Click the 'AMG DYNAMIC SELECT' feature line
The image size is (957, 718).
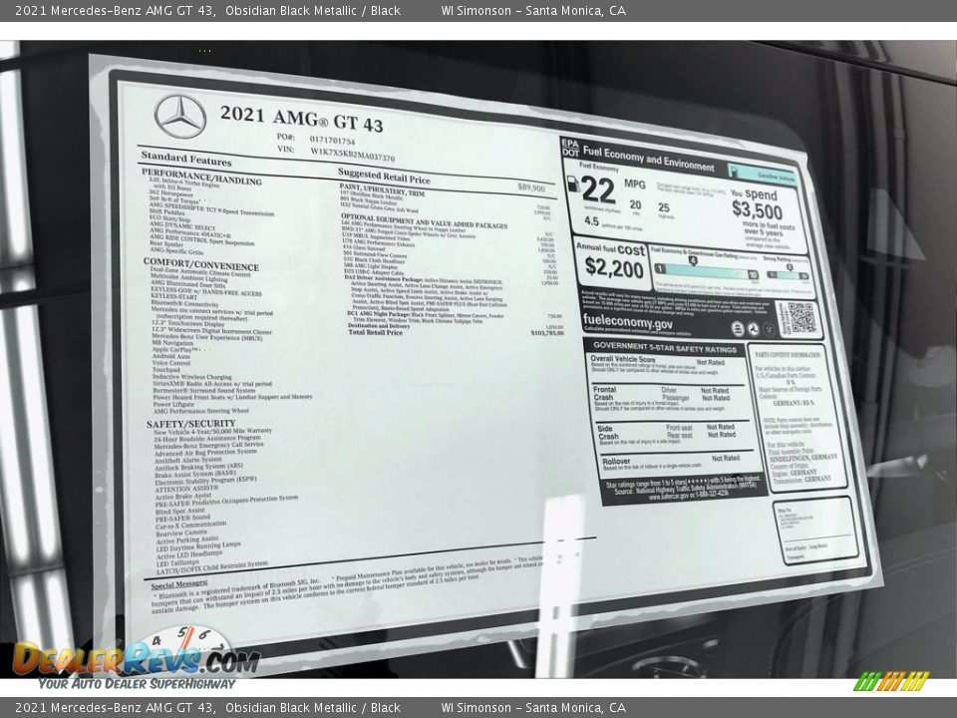(x=182, y=226)
